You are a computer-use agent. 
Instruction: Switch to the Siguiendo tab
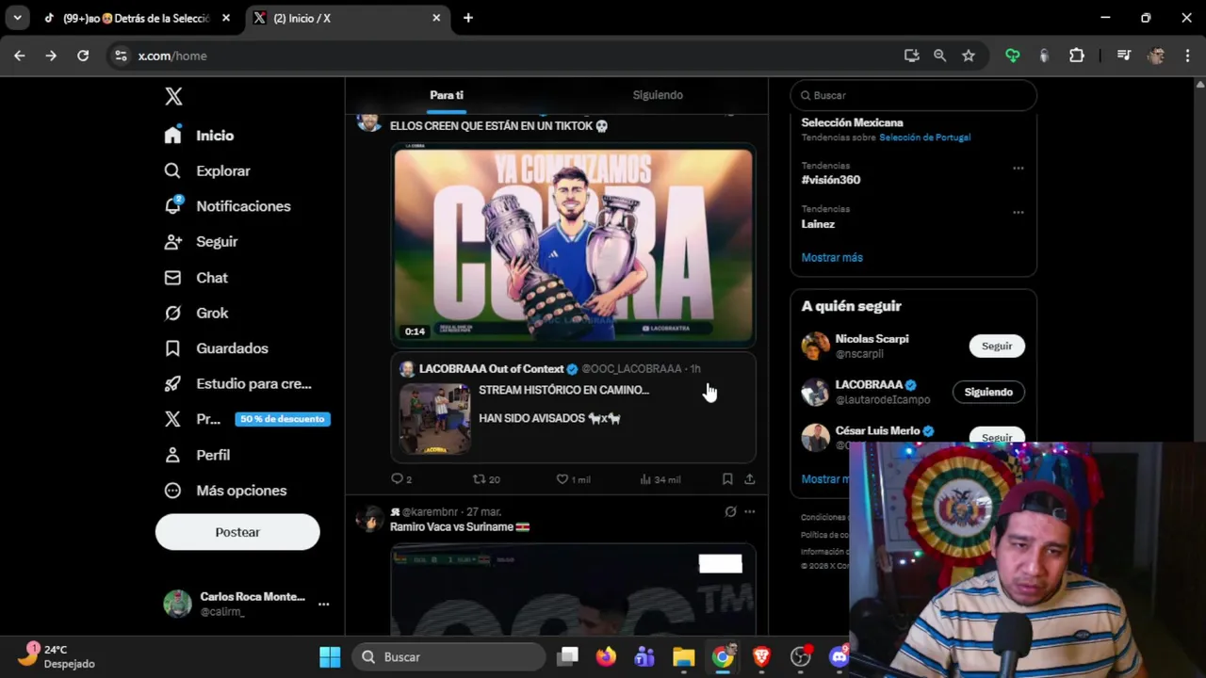tap(658, 95)
